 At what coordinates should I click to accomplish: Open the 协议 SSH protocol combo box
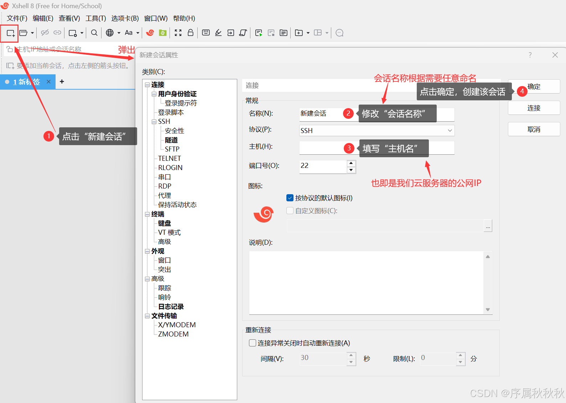(377, 131)
